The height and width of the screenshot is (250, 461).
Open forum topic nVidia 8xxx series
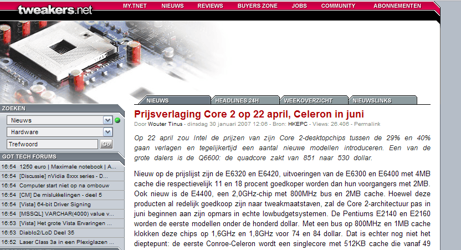(x=64, y=176)
